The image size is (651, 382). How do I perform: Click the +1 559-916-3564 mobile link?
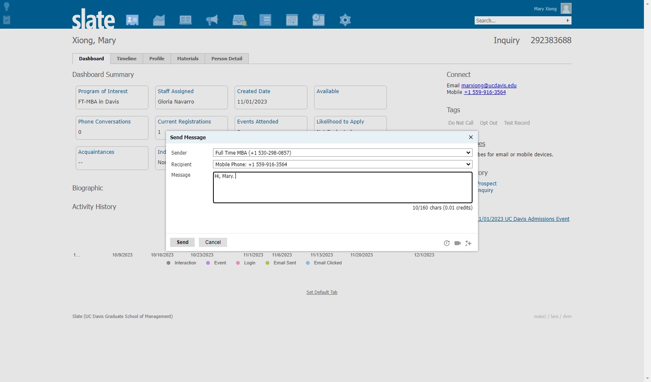pyautogui.click(x=485, y=92)
